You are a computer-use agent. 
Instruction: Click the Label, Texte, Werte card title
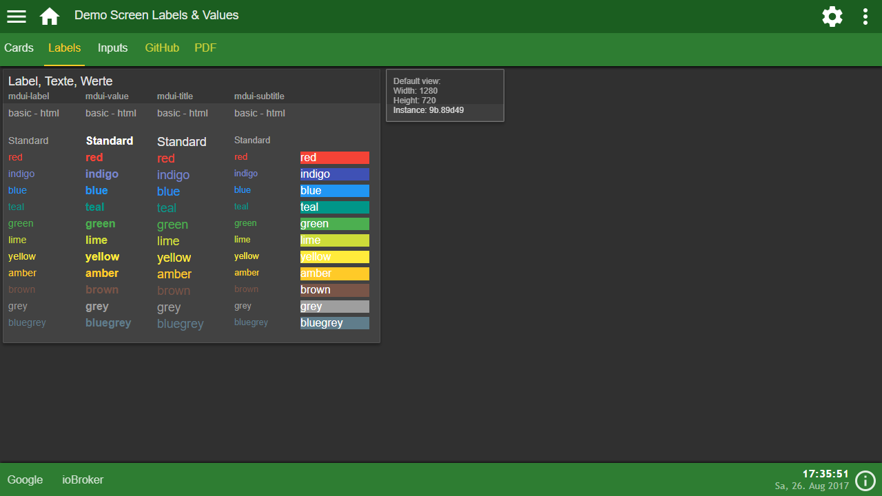click(x=61, y=81)
